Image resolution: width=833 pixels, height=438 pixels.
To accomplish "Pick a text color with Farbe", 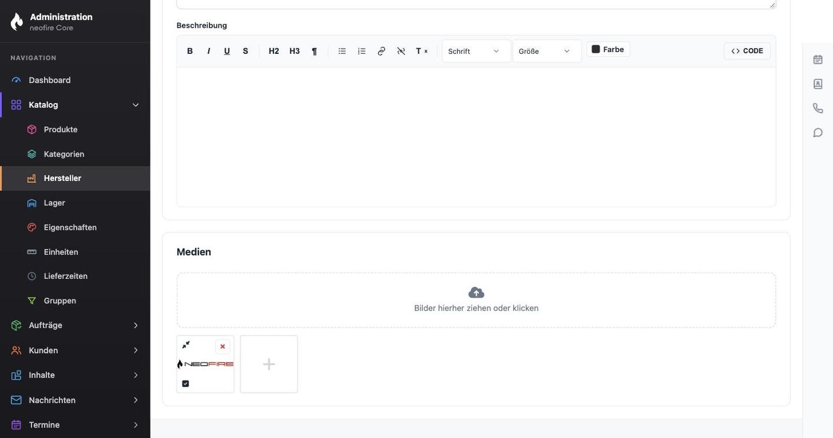I will pyautogui.click(x=608, y=49).
